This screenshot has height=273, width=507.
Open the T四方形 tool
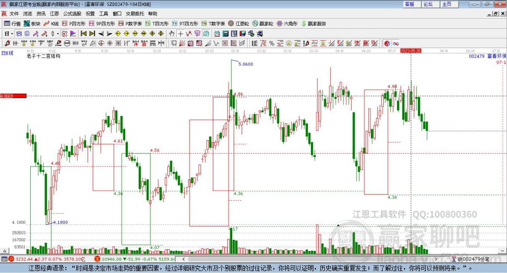[x=157, y=24]
